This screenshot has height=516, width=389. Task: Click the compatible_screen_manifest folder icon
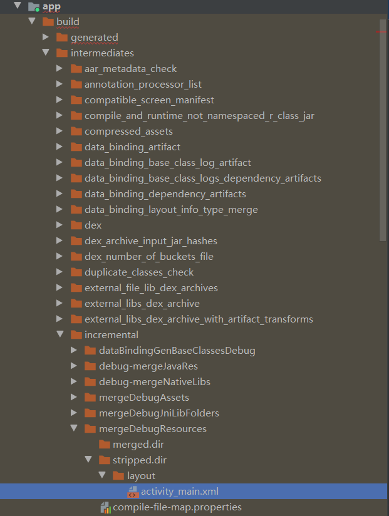pos(76,100)
